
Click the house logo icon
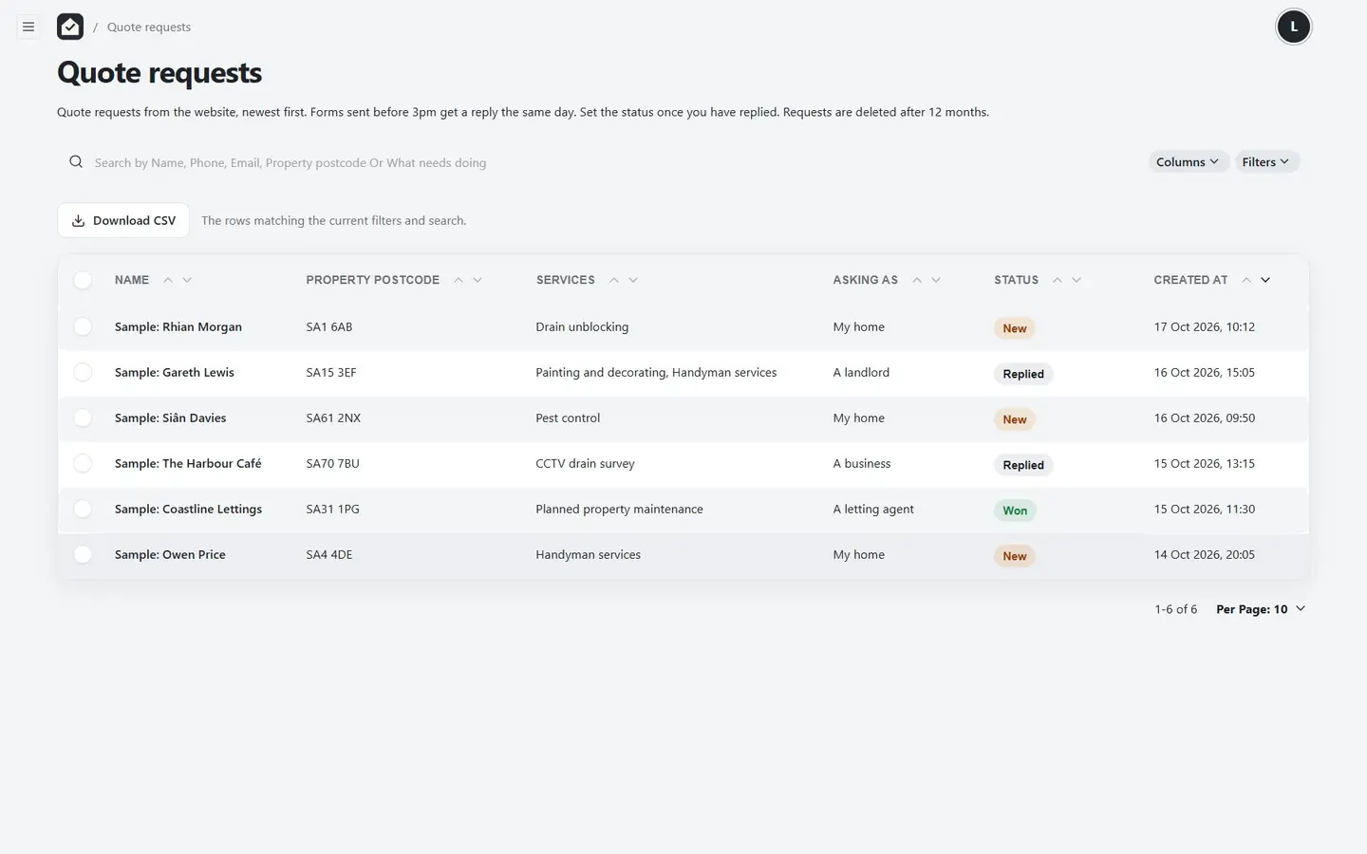pos(70,27)
